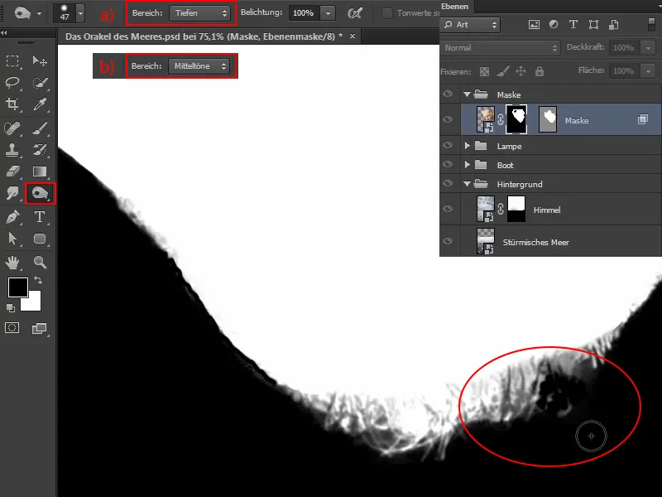Screen dimensions: 662x497
Task: Filter layers by adjustment layers
Action: (554, 25)
